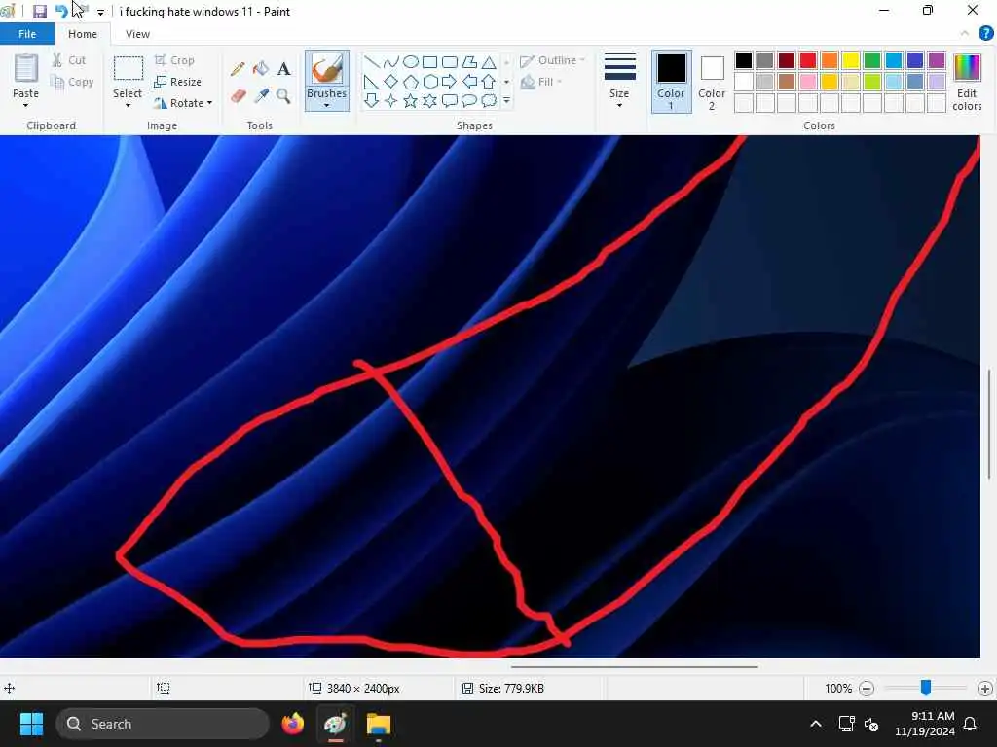Click the Copy button
This screenshot has width=997, height=747.
click(x=72, y=82)
